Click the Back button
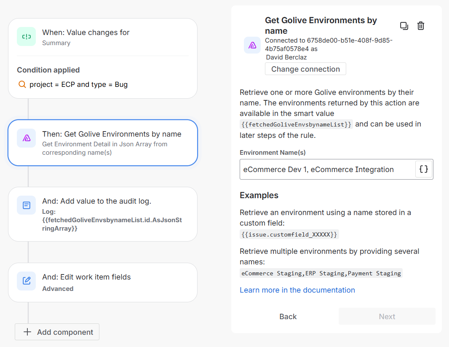449x347 pixels. tap(288, 316)
